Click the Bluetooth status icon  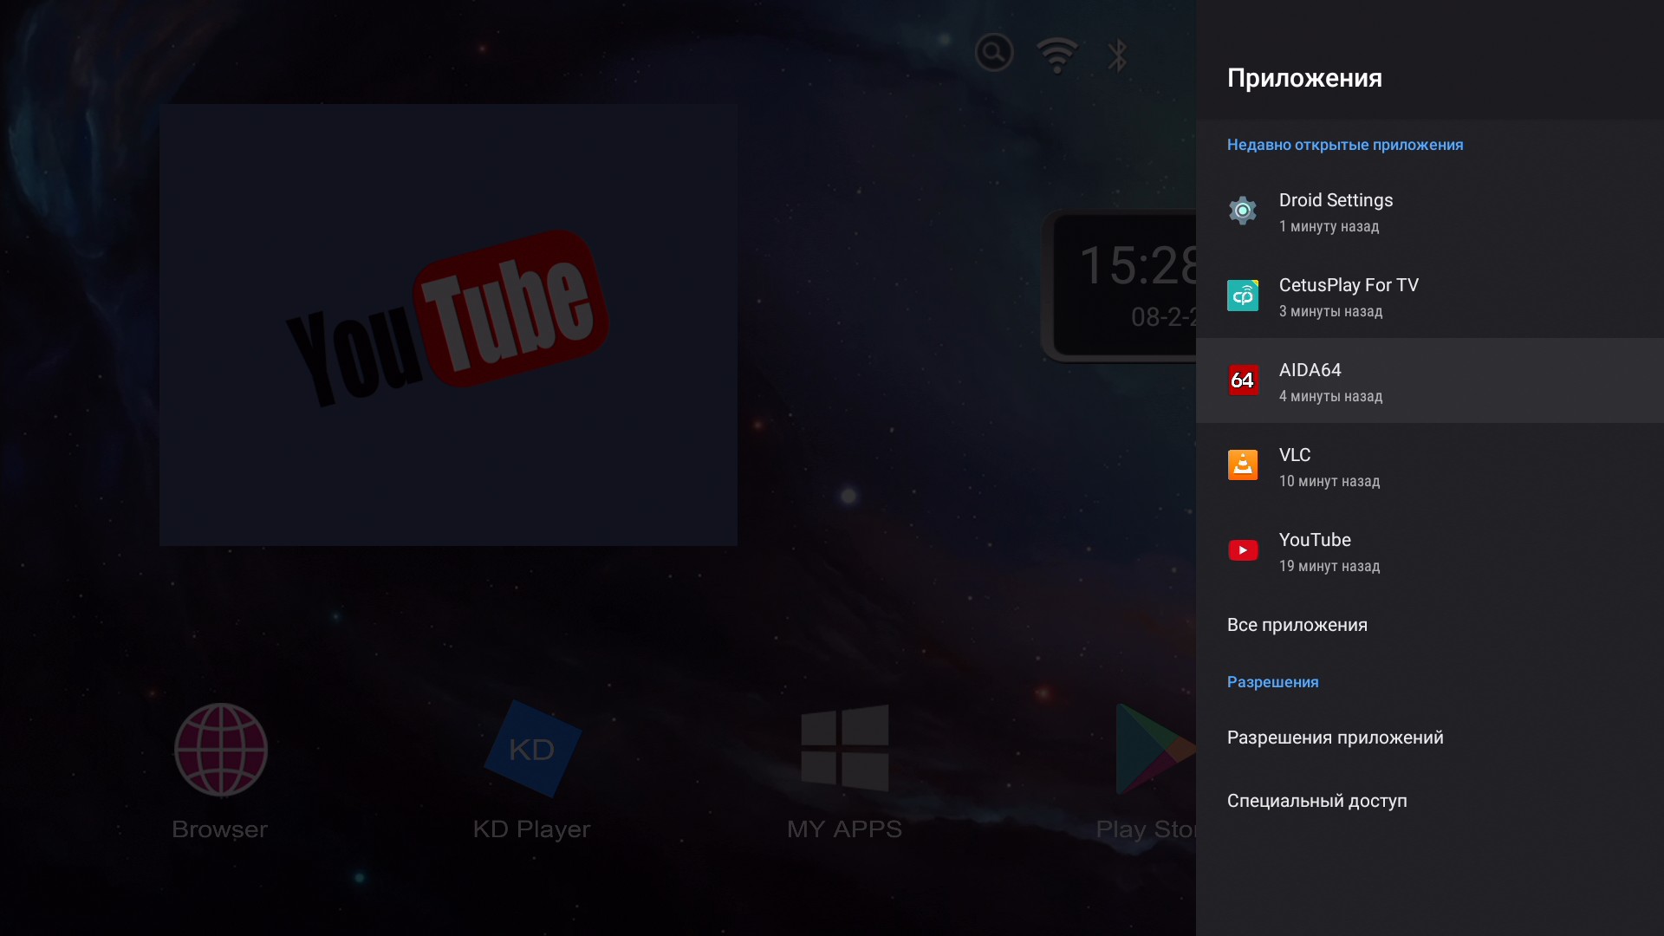1117,55
